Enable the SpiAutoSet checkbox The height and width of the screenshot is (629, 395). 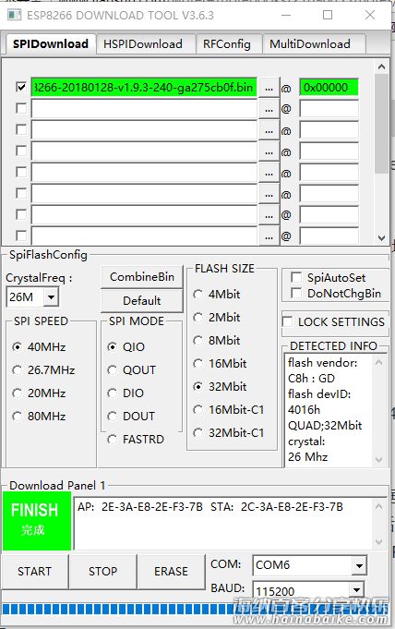coord(296,277)
